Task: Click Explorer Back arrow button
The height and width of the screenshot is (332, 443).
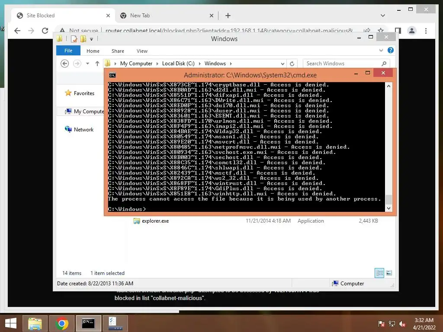Action: coord(65,64)
